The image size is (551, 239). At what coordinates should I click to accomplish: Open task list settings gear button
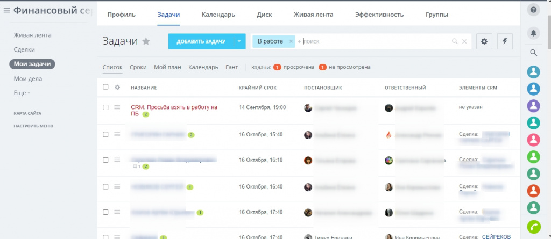tap(484, 41)
